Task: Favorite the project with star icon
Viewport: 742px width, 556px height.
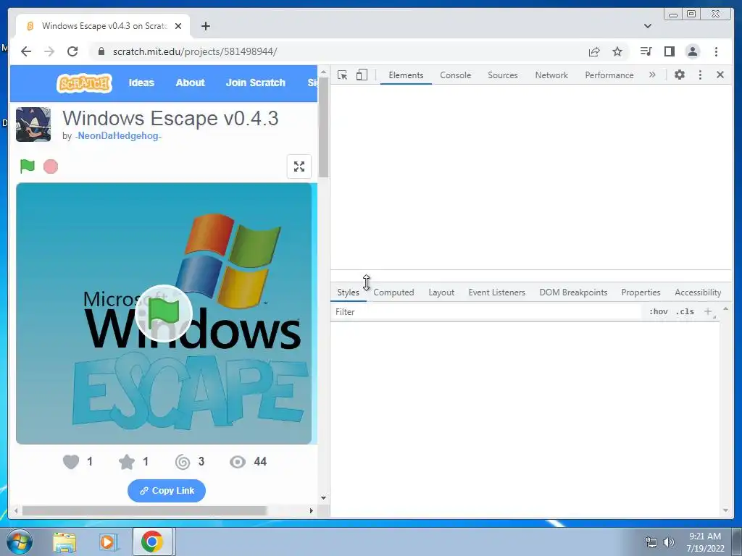Action: tap(127, 461)
